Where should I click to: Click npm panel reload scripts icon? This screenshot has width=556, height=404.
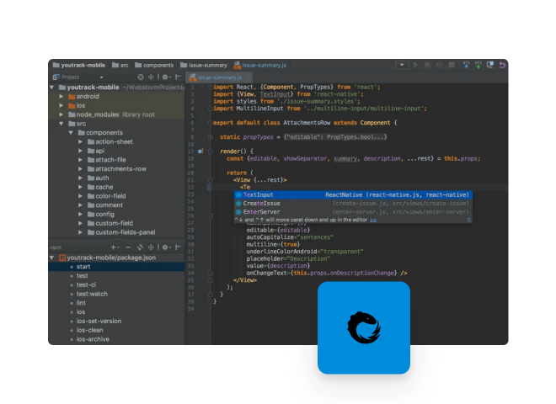141,247
